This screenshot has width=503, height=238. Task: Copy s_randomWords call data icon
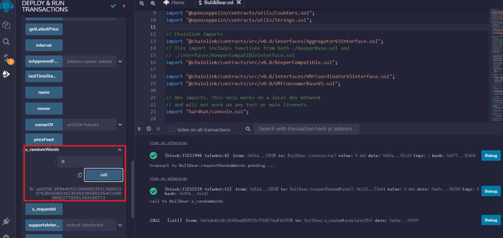click(80, 175)
